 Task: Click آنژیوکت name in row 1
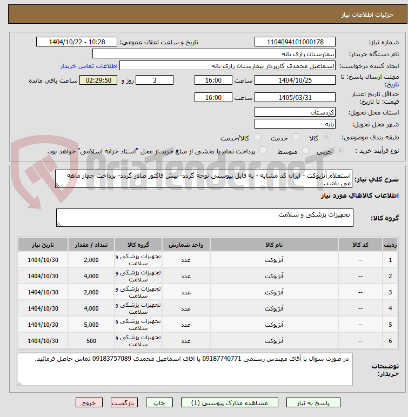tap(274, 260)
